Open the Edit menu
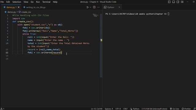Image resolution: width=196 pixels, height=110 pixels. [8, 2]
